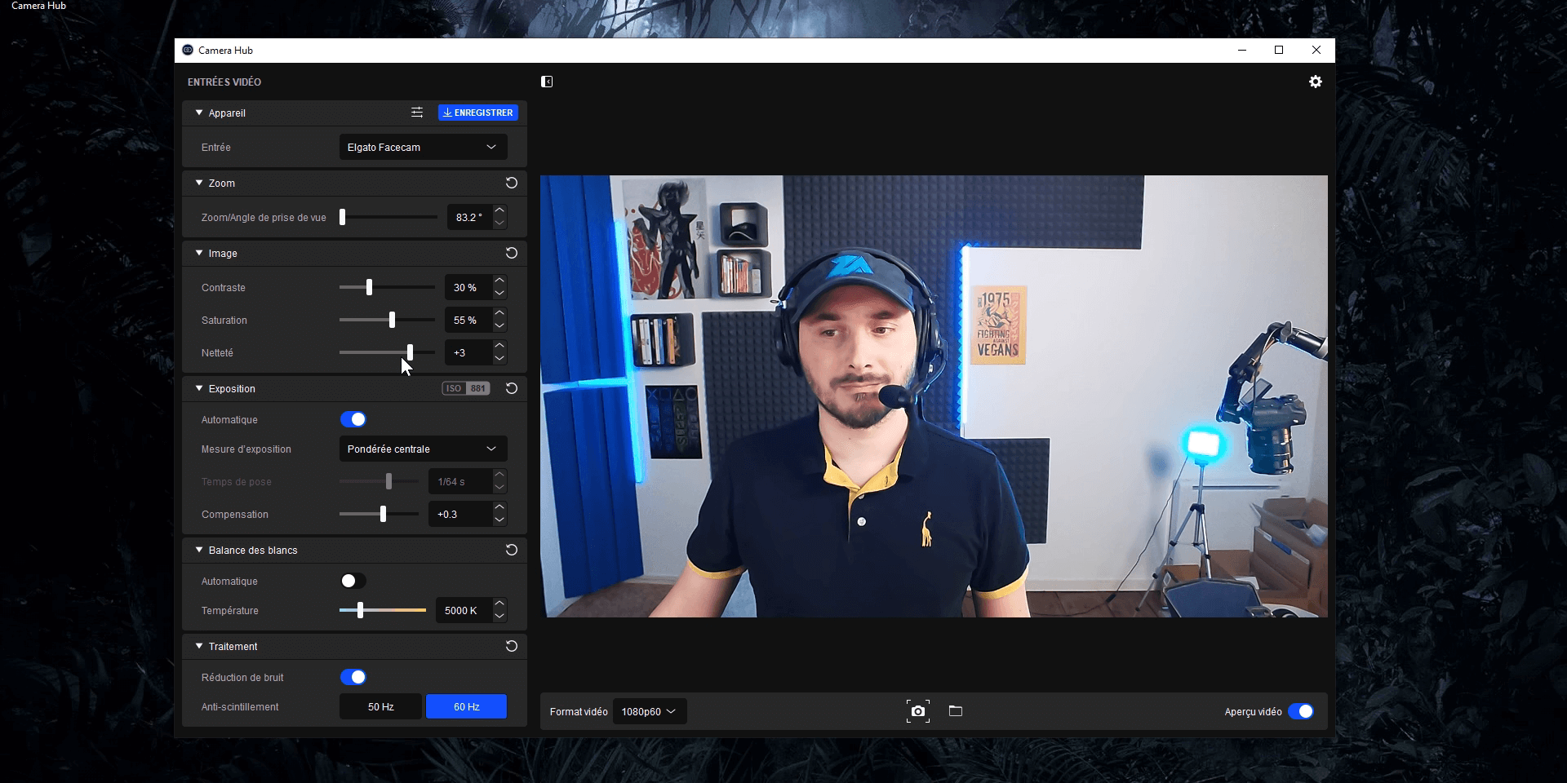Reset the Image section settings
The width and height of the screenshot is (1567, 783).
coord(512,253)
